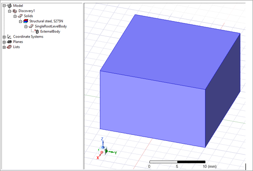Click the scale ruler in viewport
This screenshot has width=253, height=171.
pyautogui.click(x=177, y=162)
